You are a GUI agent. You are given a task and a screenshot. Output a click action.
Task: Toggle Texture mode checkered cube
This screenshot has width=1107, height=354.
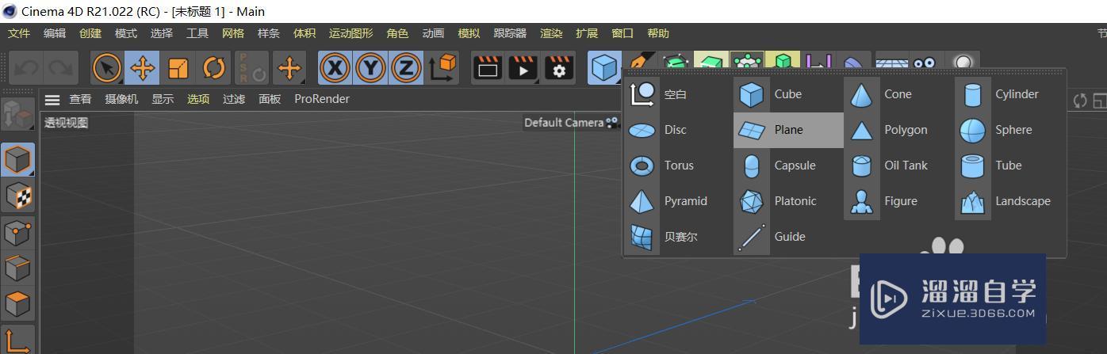coord(17,196)
